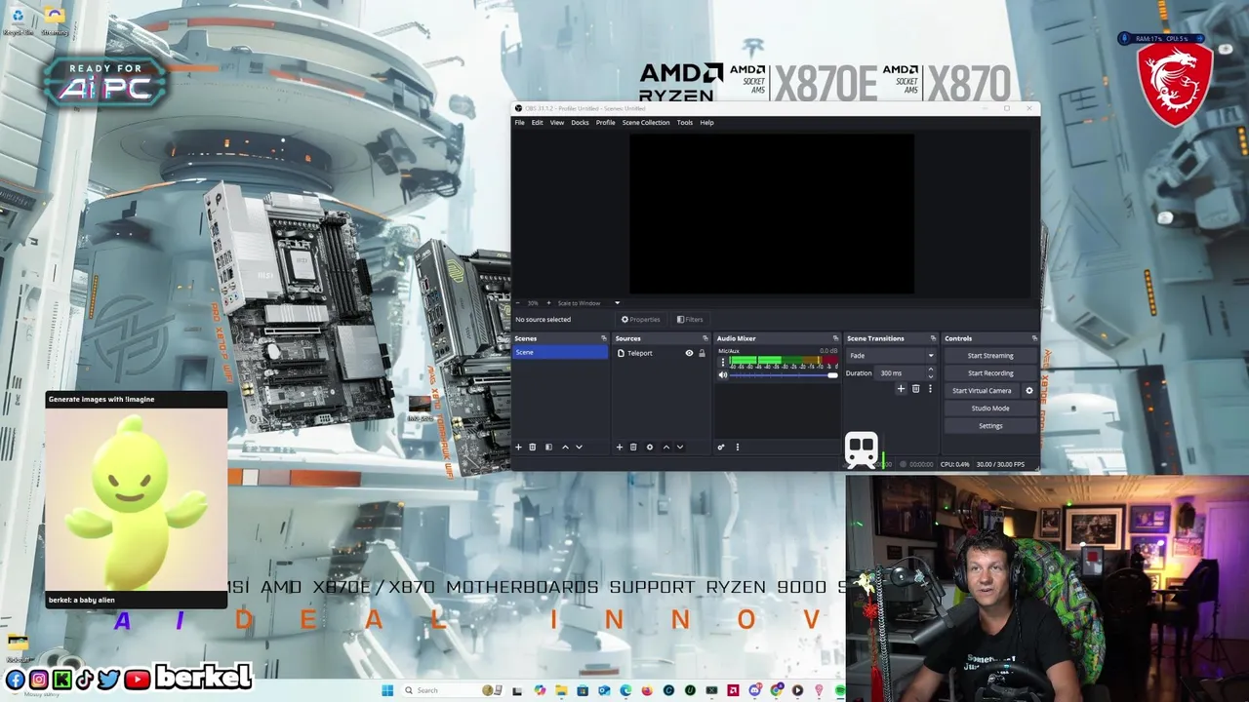Zoom in preview plus button
The width and height of the screenshot is (1249, 702).
pyautogui.click(x=548, y=303)
